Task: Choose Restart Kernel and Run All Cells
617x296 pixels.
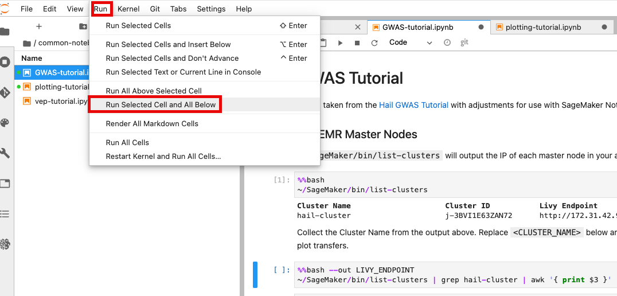Action: (163, 157)
